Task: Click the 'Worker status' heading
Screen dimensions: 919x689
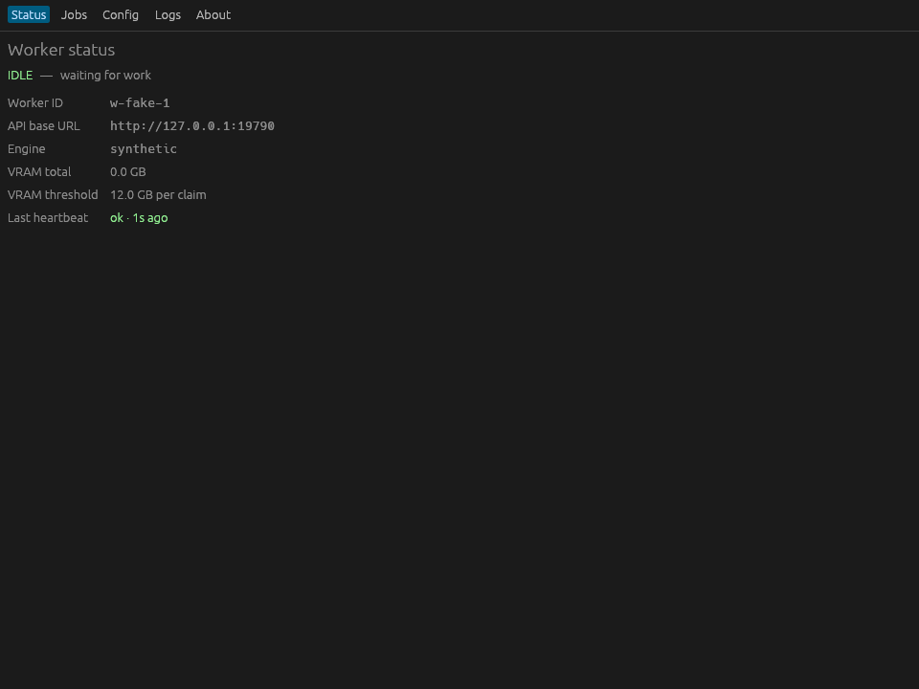Action: (x=61, y=50)
